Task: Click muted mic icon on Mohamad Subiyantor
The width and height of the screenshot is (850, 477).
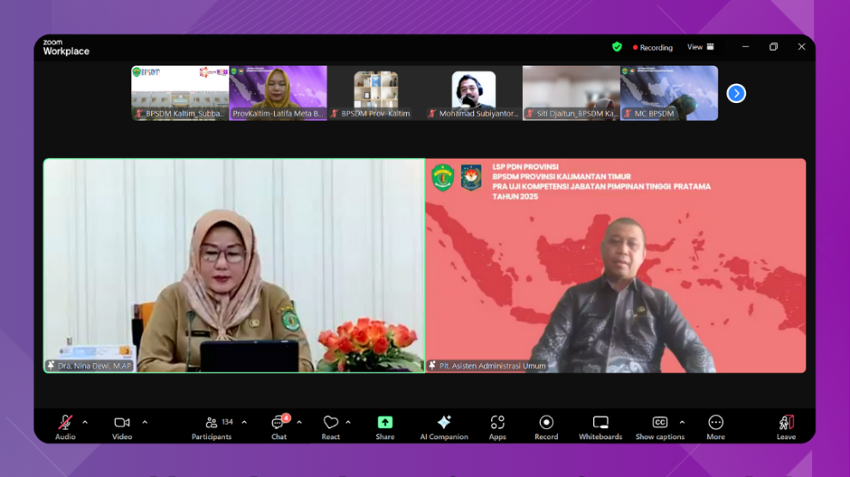Action: 432,114
